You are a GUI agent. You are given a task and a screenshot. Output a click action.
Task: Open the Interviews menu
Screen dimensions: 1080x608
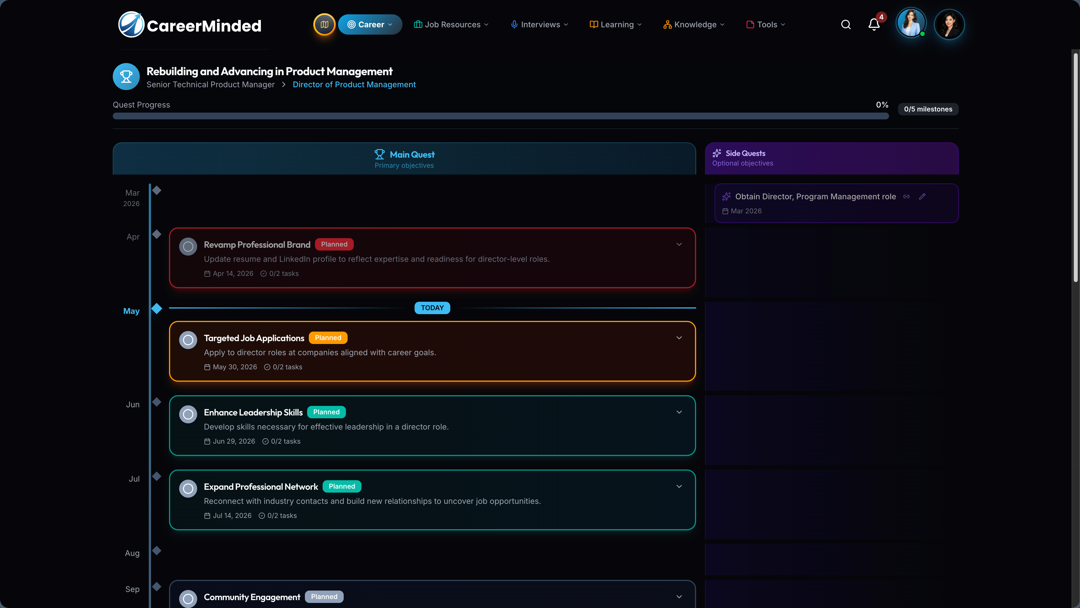[x=540, y=24]
